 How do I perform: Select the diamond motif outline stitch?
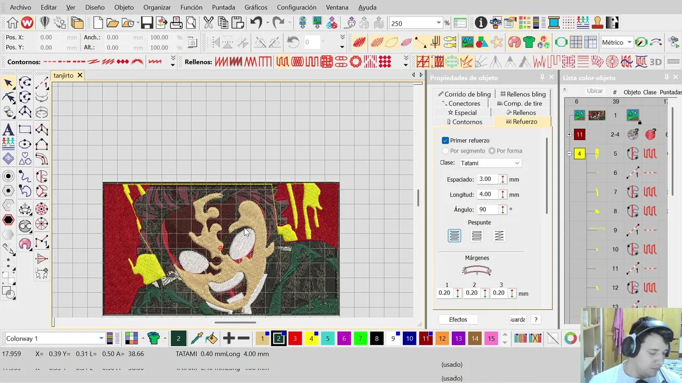click(x=123, y=62)
